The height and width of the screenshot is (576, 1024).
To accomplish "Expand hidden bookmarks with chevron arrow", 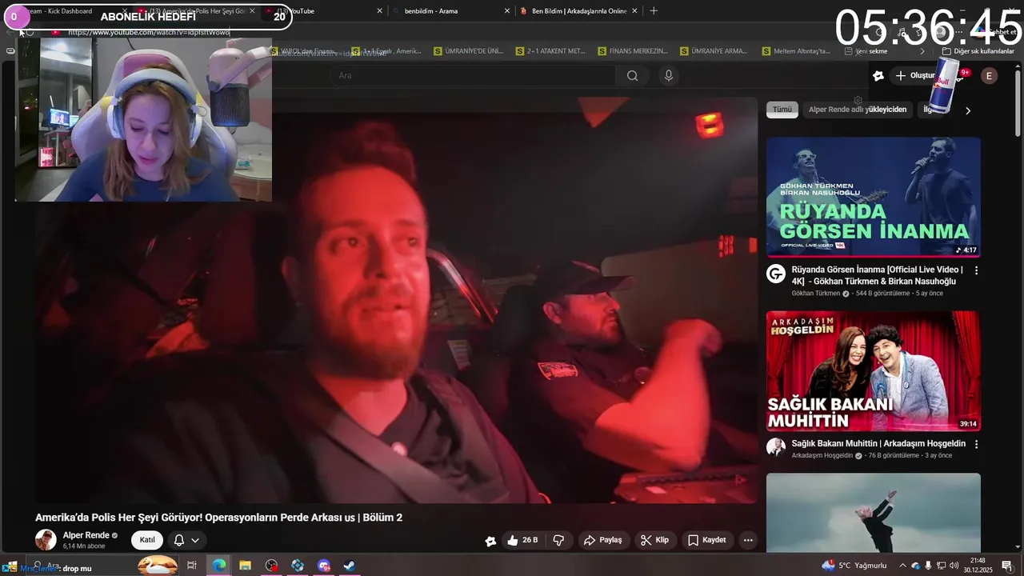I will click(922, 51).
